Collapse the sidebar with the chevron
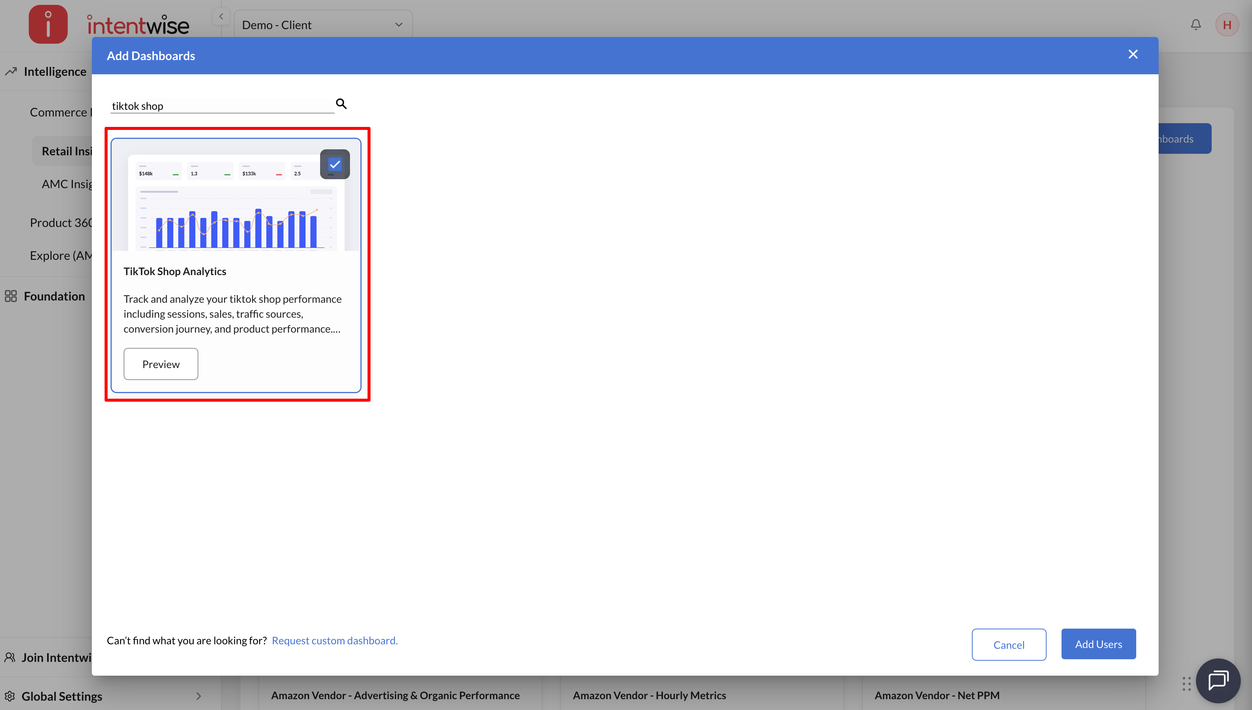Image resolution: width=1252 pixels, height=710 pixels. (221, 16)
